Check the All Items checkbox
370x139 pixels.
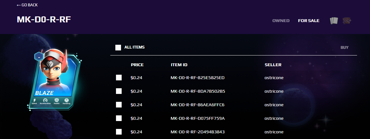pos(118,47)
